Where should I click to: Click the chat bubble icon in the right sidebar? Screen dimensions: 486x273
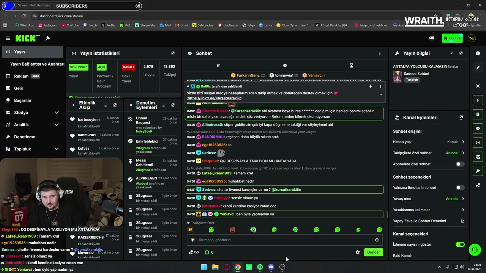click(x=478, y=129)
